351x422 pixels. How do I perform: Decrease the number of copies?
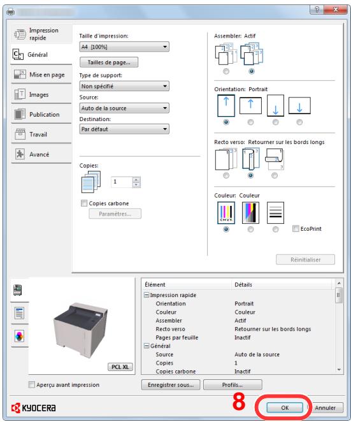(136, 185)
